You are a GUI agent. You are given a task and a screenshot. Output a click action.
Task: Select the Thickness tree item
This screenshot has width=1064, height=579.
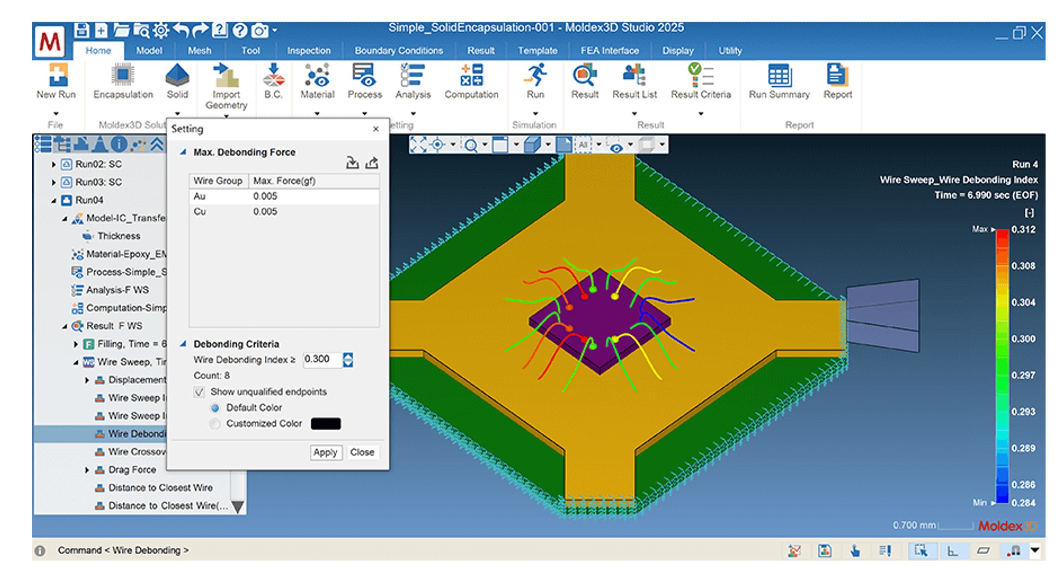point(118,236)
